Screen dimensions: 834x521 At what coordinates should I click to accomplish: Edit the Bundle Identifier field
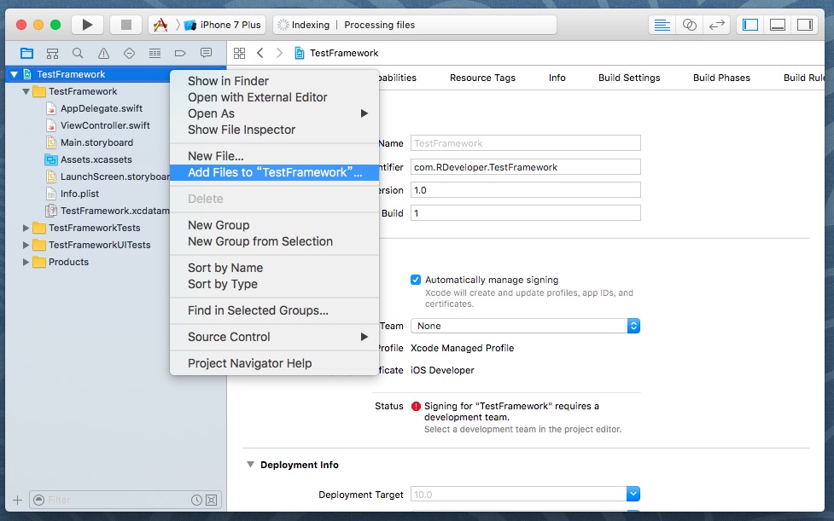(x=526, y=167)
